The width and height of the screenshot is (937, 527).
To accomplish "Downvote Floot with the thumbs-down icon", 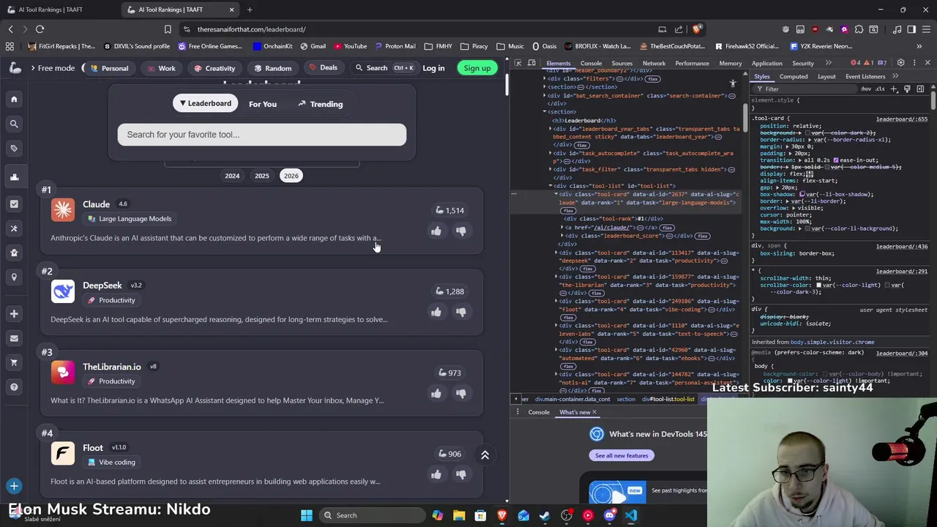I will pyautogui.click(x=461, y=474).
